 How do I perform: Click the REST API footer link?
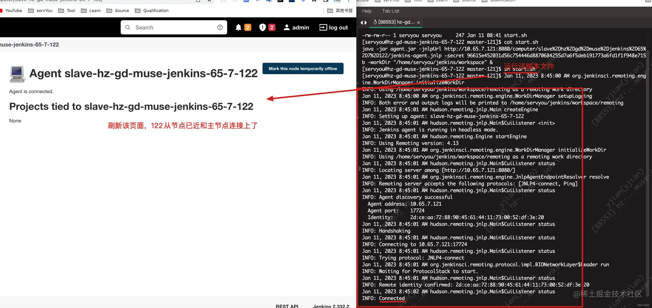tap(287, 306)
